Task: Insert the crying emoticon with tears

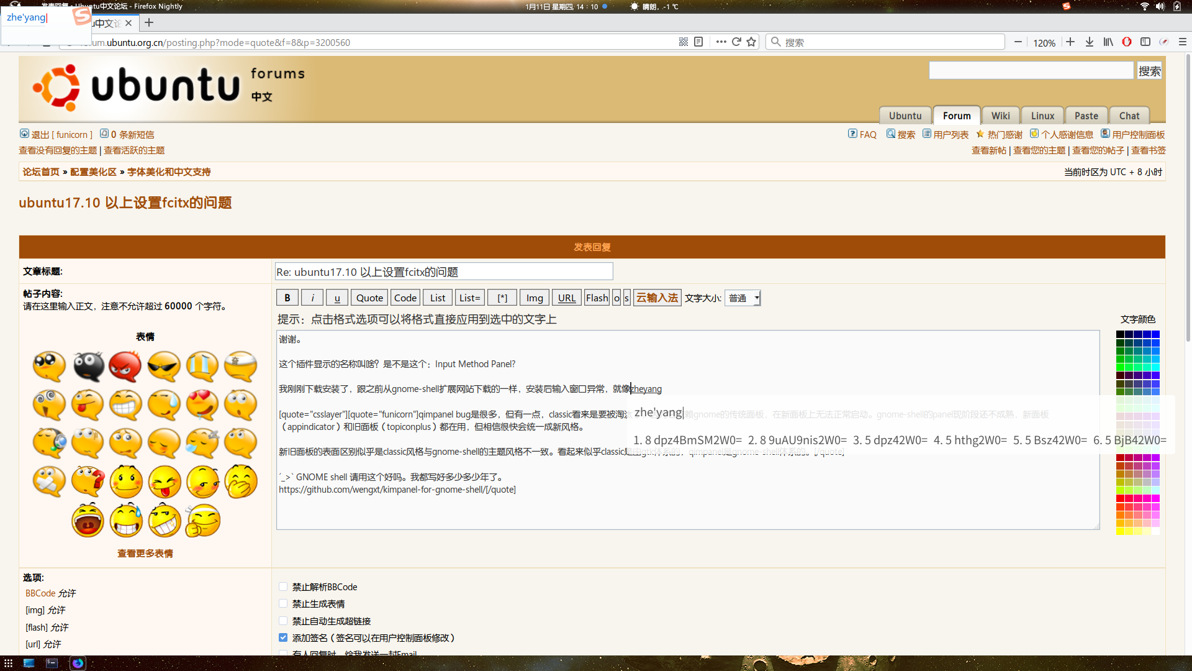Action: click(x=202, y=366)
